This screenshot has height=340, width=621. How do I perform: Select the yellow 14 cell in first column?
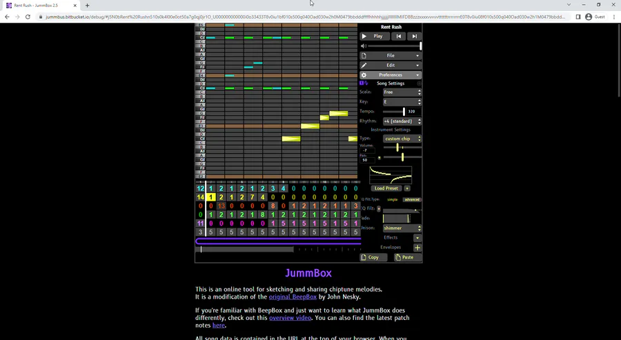(x=200, y=197)
